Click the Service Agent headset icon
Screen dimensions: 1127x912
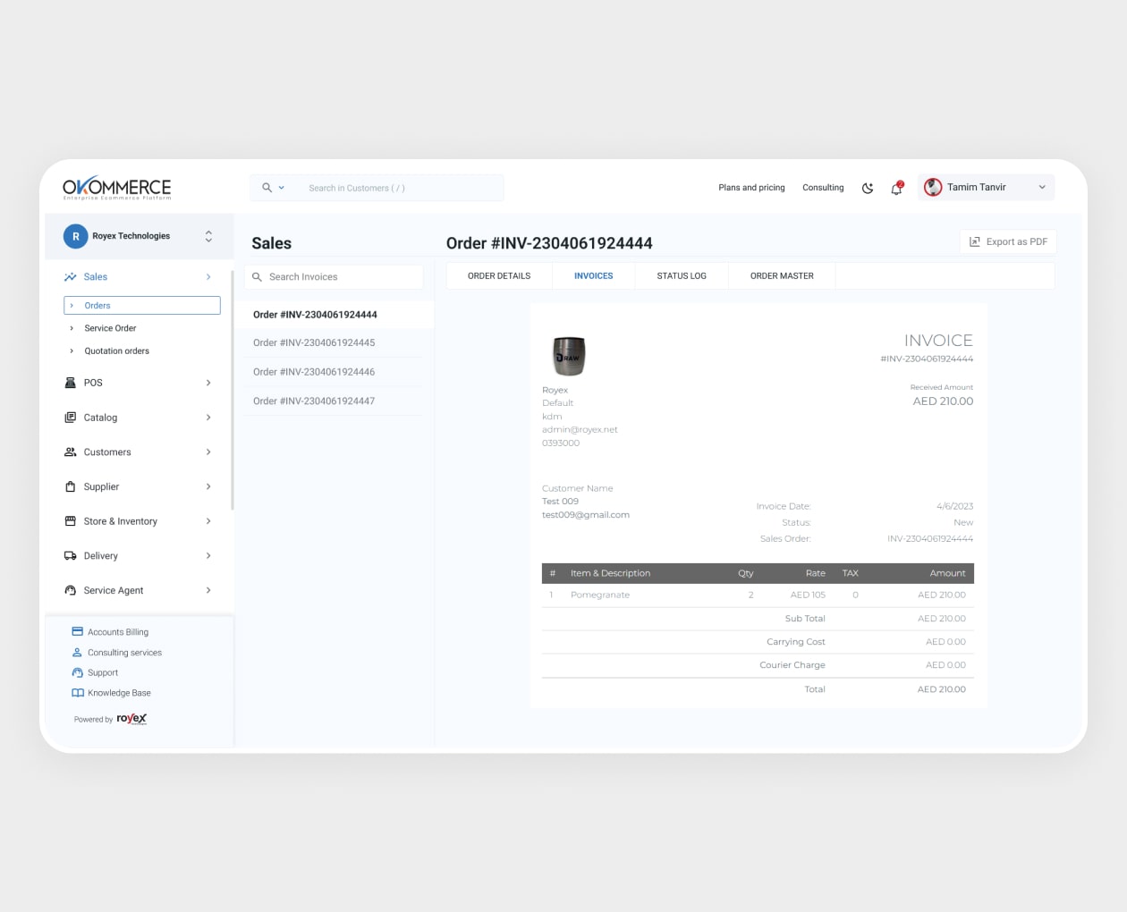point(71,590)
